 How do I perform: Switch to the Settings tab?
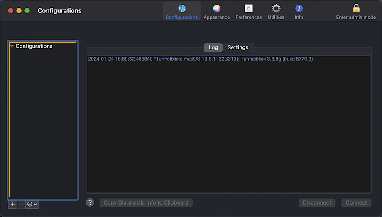coord(238,47)
